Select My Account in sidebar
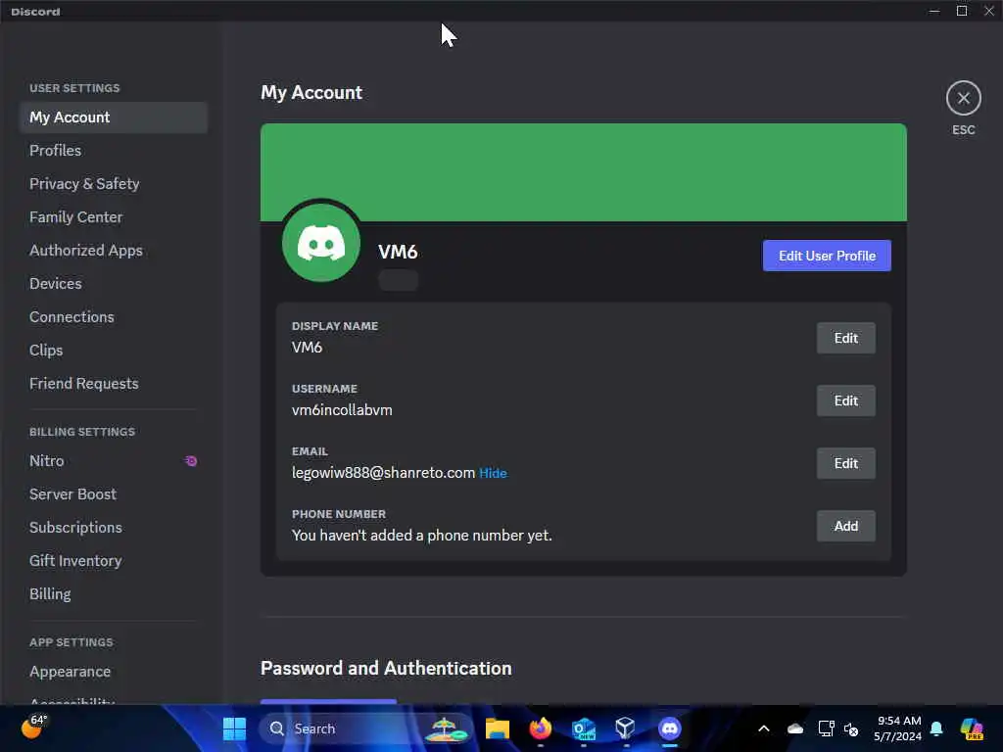 114,117
